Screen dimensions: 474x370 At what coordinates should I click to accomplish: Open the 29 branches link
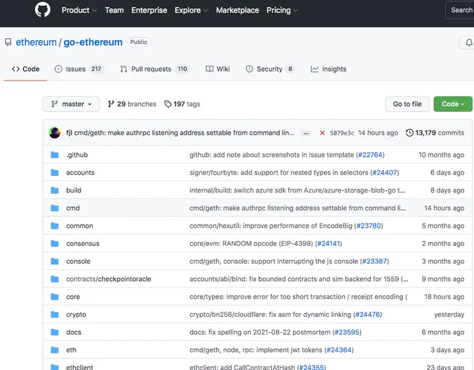[x=132, y=104]
